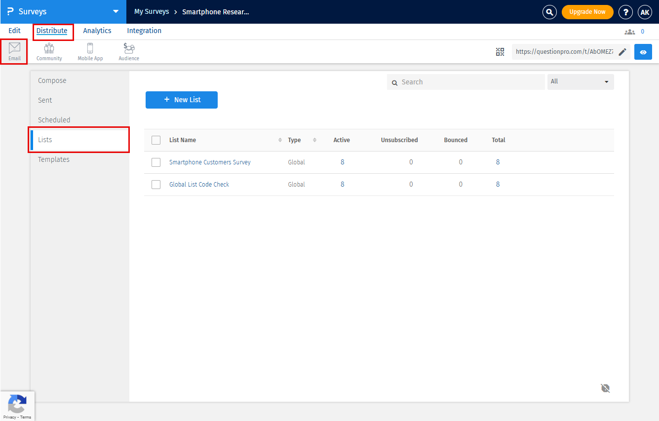This screenshot has width=659, height=421.
Task: Edit survey URL with pencil icon
Action: [x=622, y=52]
